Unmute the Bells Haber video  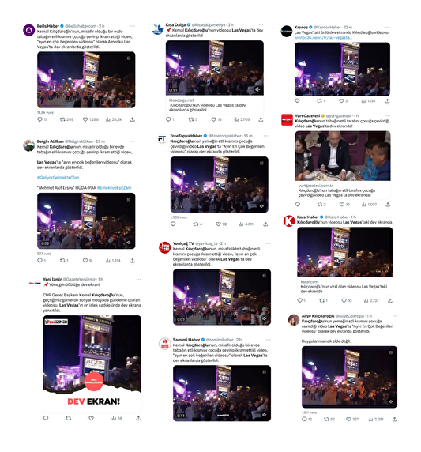[x=129, y=102]
